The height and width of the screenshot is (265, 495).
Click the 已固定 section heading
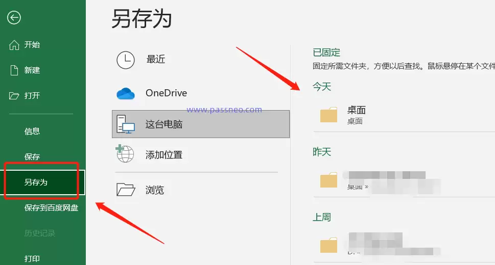click(326, 52)
